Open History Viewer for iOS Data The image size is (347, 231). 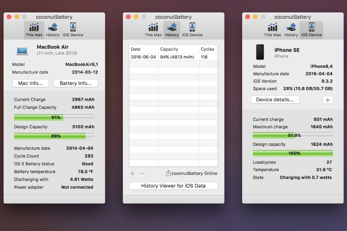[173, 186]
